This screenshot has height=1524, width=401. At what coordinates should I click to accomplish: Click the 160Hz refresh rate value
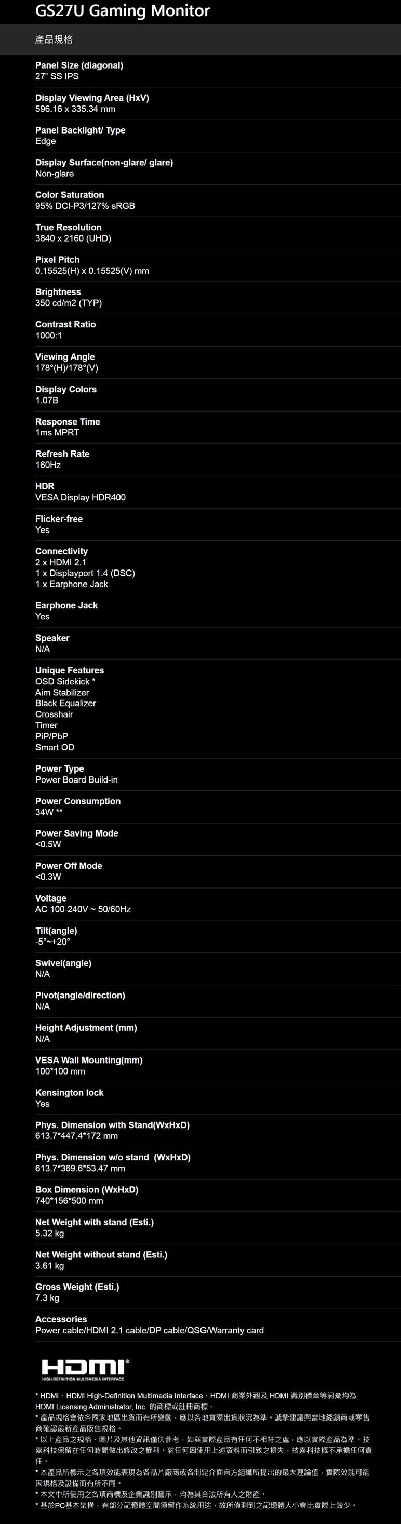click(48, 465)
